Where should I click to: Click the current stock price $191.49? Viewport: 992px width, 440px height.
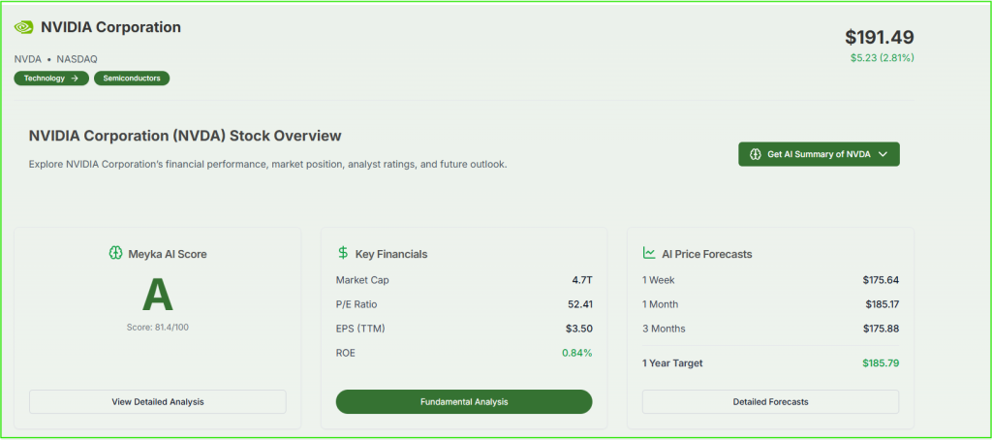(879, 37)
